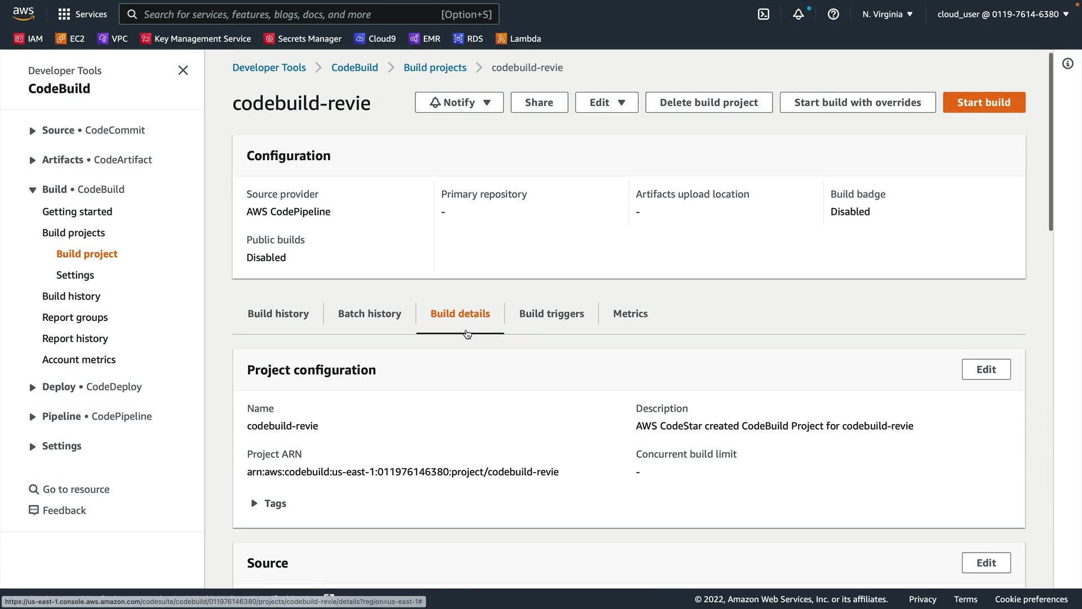Image resolution: width=1082 pixels, height=609 pixels.
Task: Click the help question mark icon
Action: pos(833,14)
